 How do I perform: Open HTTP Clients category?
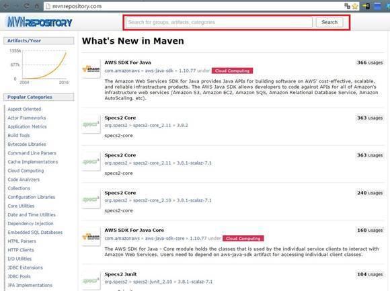(x=21, y=250)
